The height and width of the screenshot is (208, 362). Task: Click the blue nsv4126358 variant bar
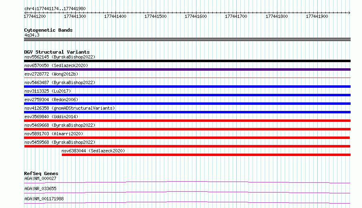coord(187,112)
